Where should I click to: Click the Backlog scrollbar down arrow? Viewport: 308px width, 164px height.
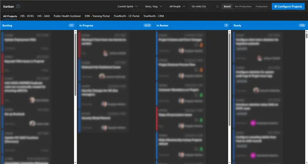coord(75,162)
